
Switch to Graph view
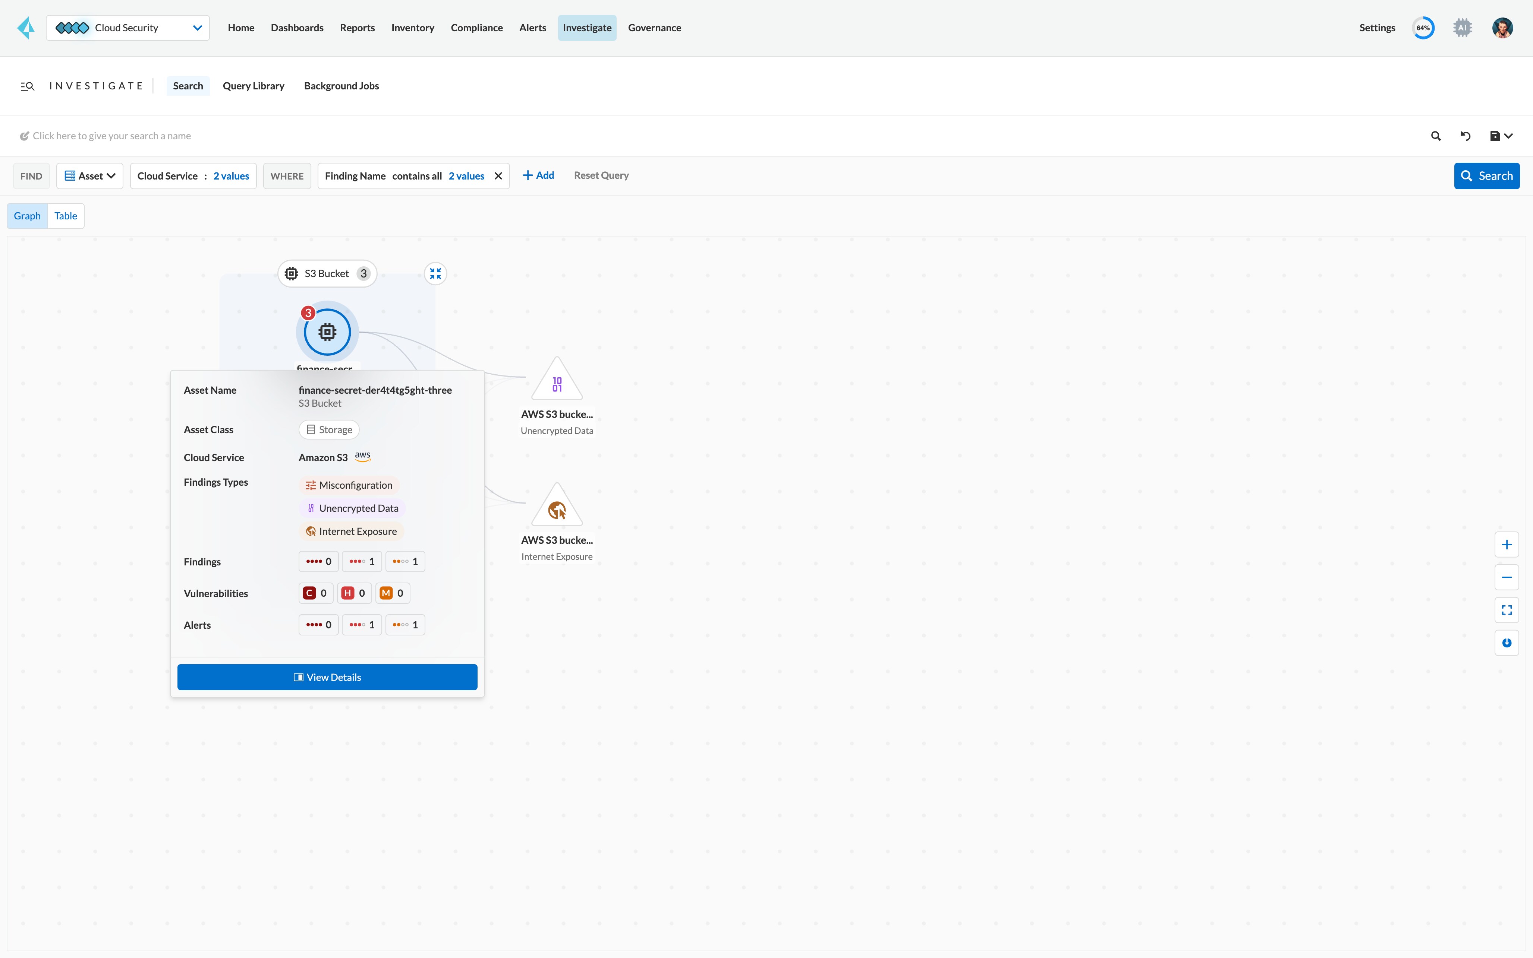[27, 216]
